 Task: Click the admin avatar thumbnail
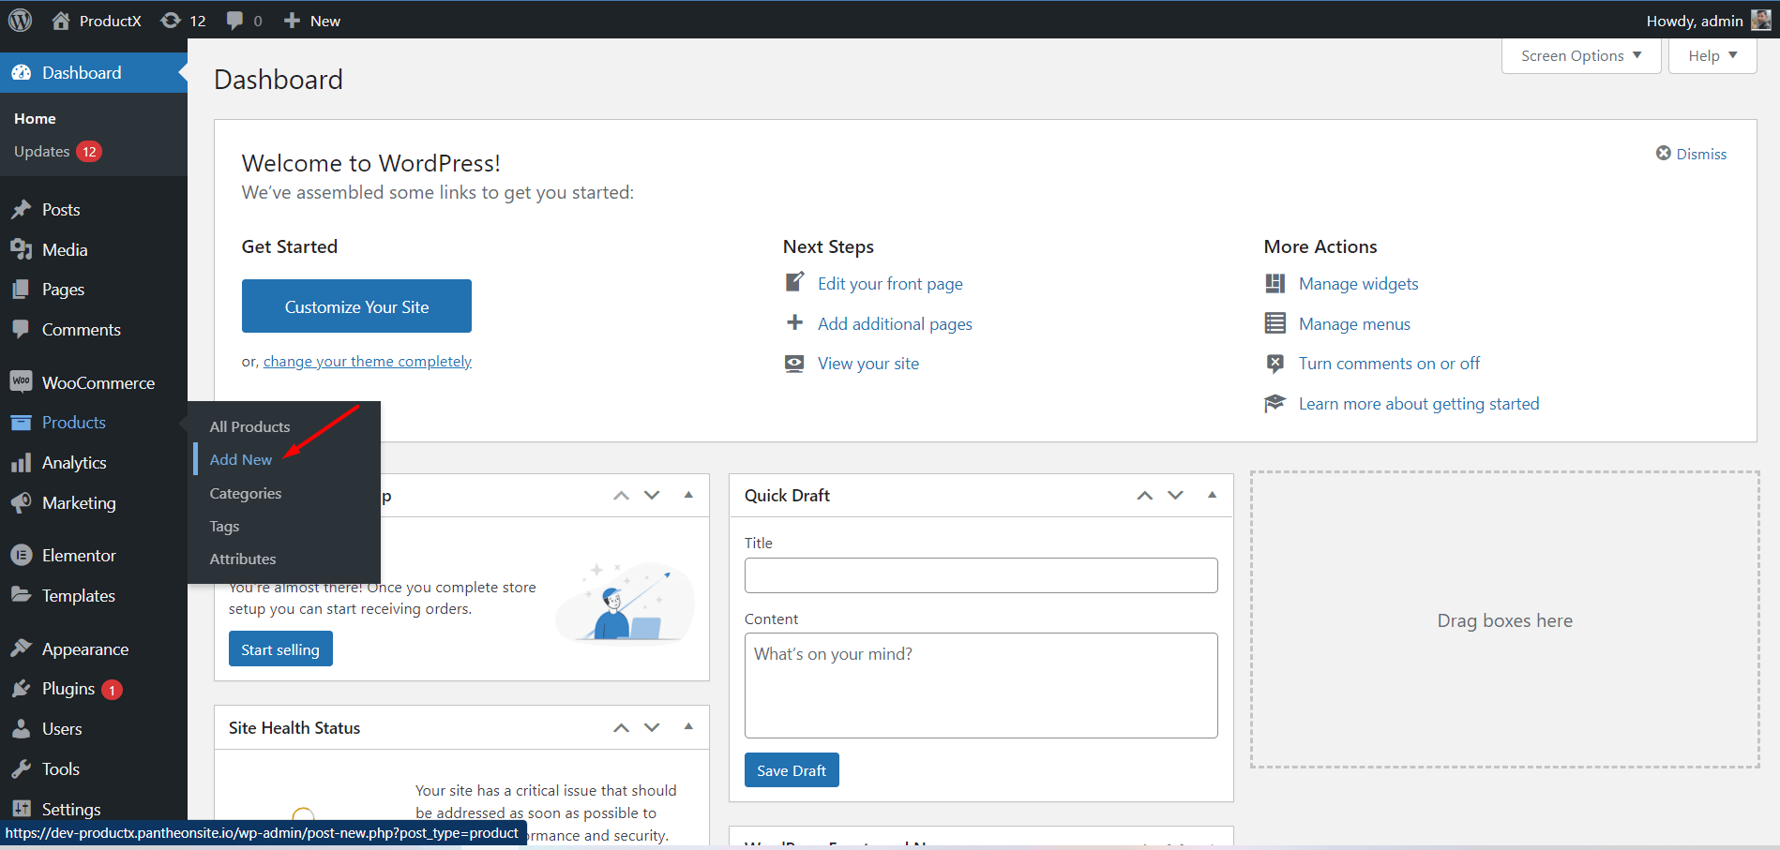click(1760, 20)
